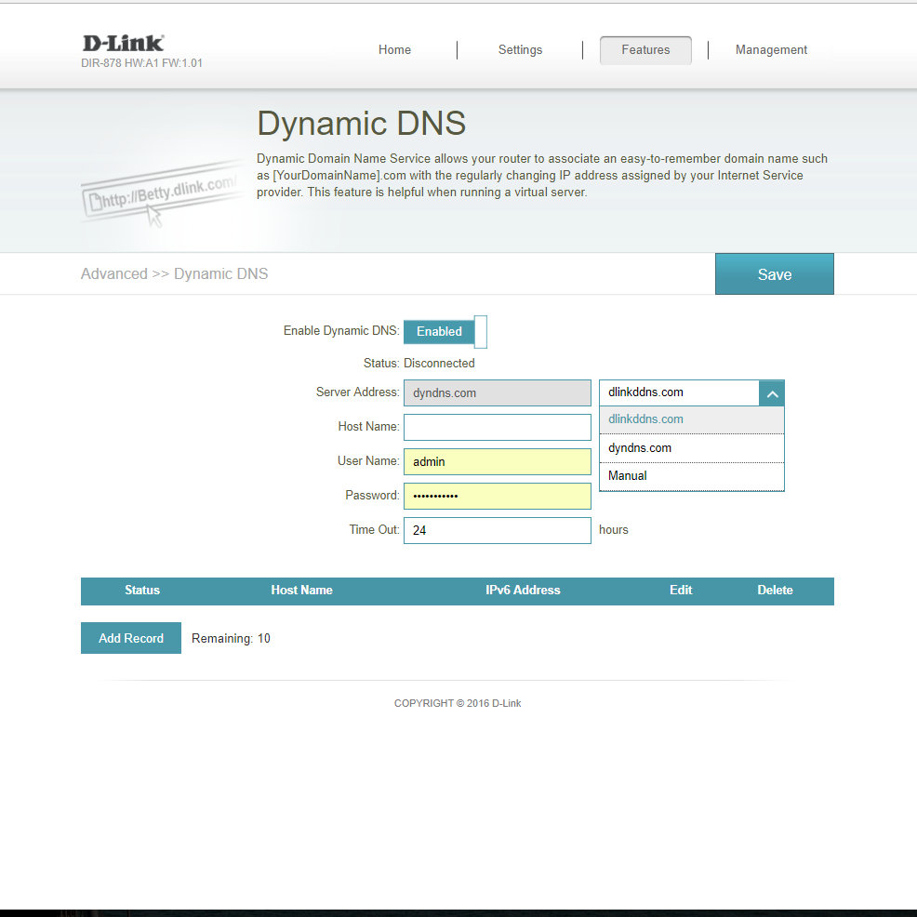The width and height of the screenshot is (917, 917).
Task: Open the Features menu
Action: pyautogui.click(x=645, y=50)
